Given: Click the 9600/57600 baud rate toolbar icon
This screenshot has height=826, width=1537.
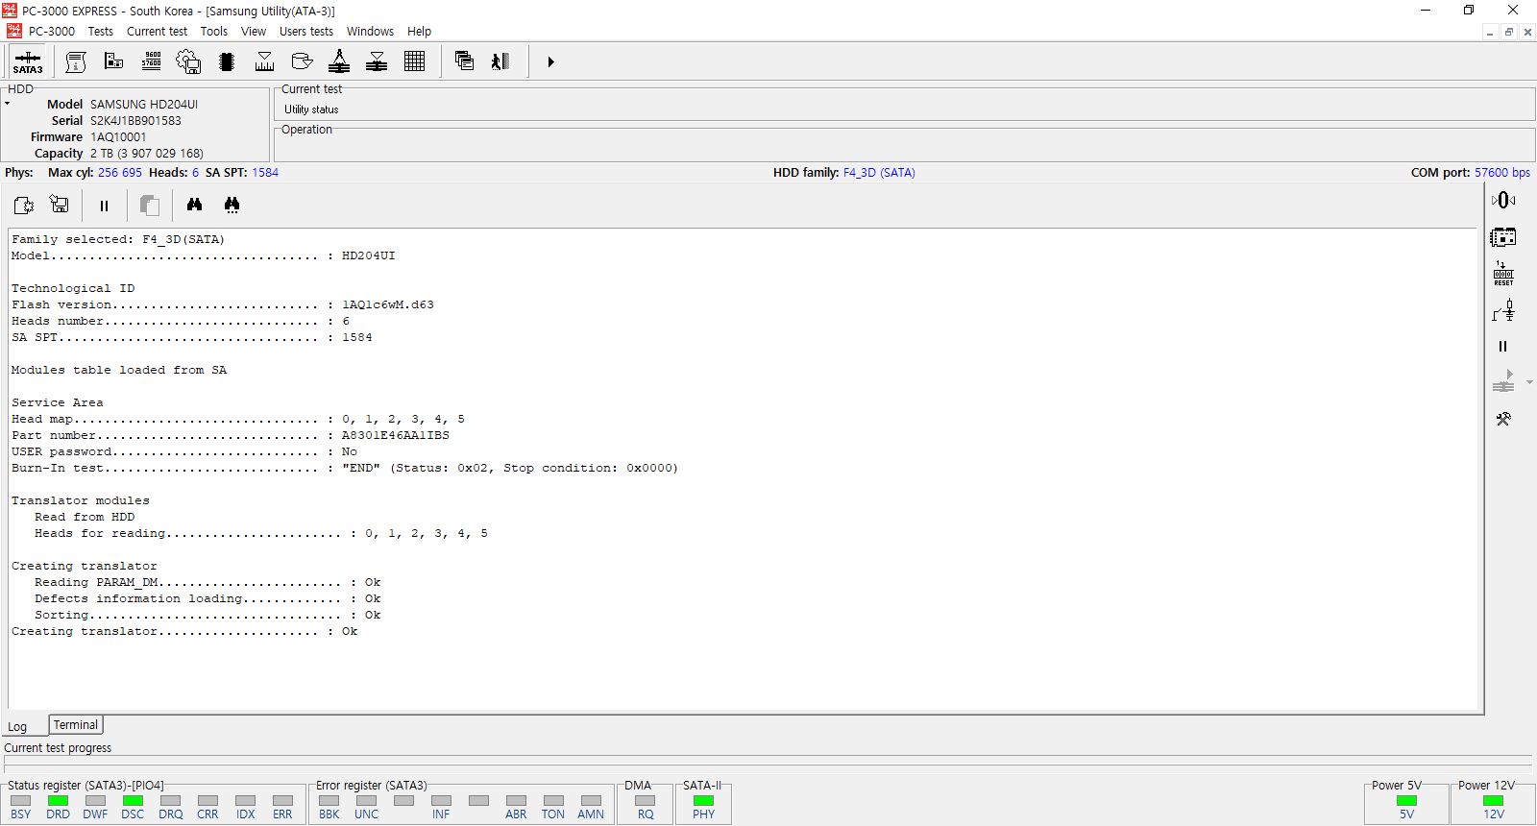Looking at the screenshot, I should click(x=151, y=61).
